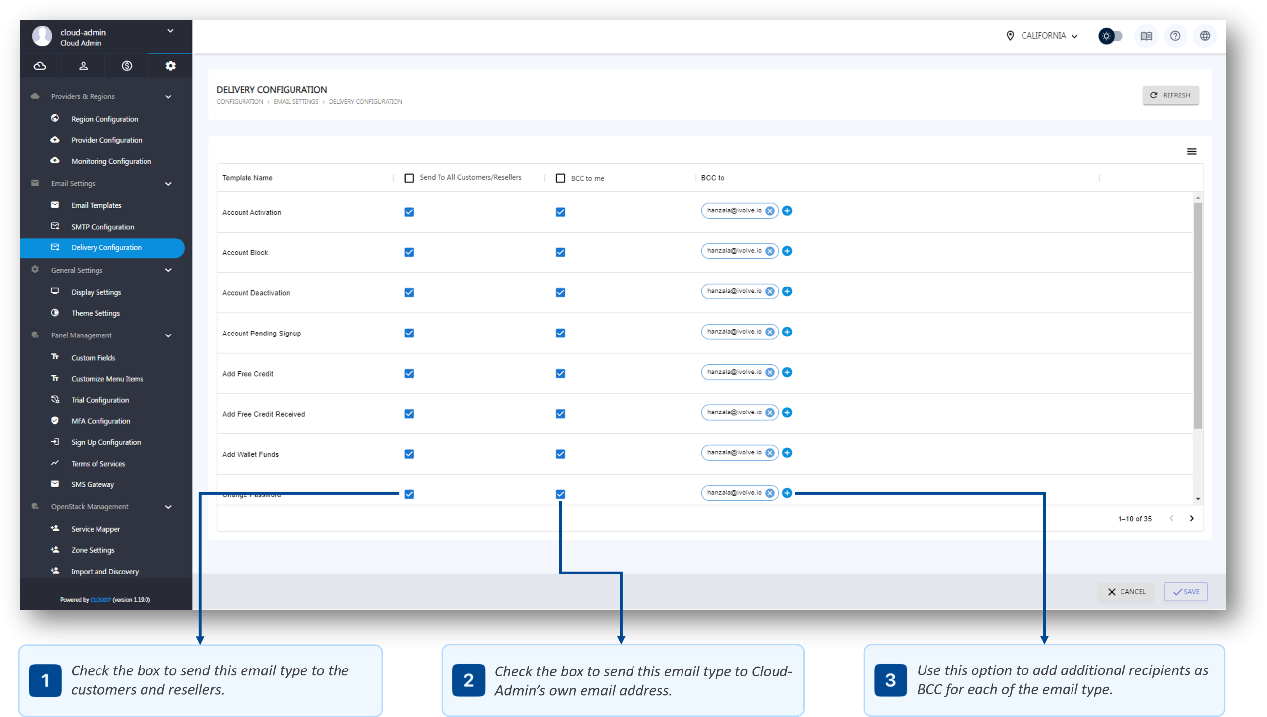The height and width of the screenshot is (717, 1267).
Task: Click the documentation book icon
Action: (1146, 36)
